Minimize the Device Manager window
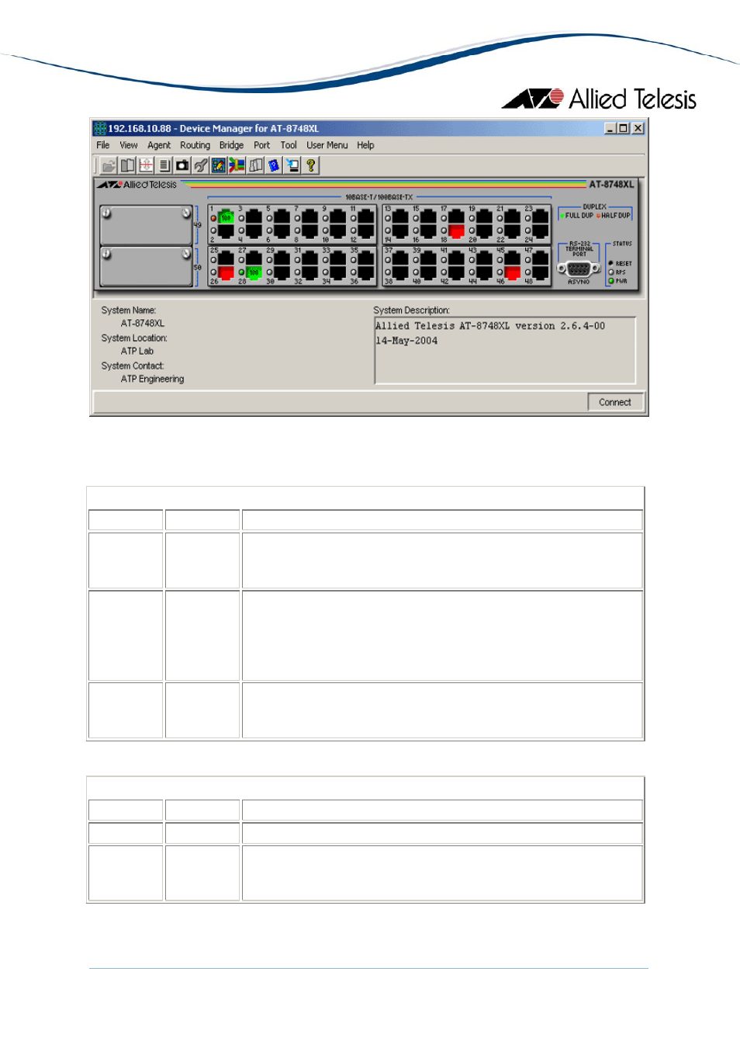This screenshot has height=1048, width=740. (x=610, y=128)
